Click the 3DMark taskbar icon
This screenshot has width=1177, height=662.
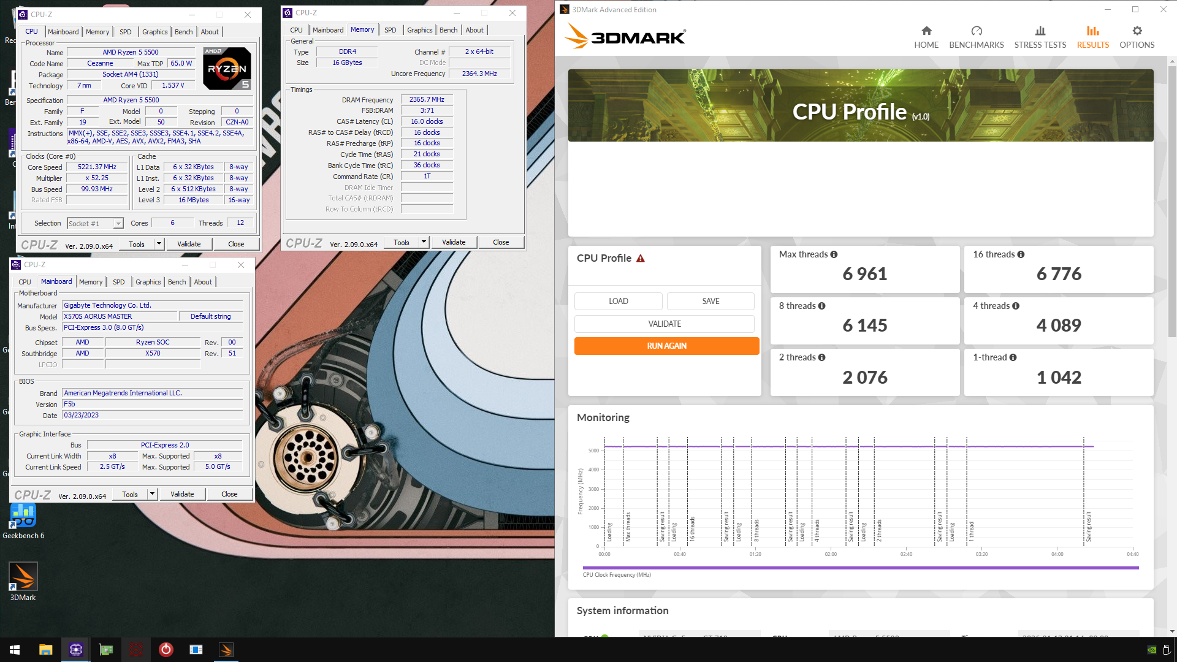[226, 650]
